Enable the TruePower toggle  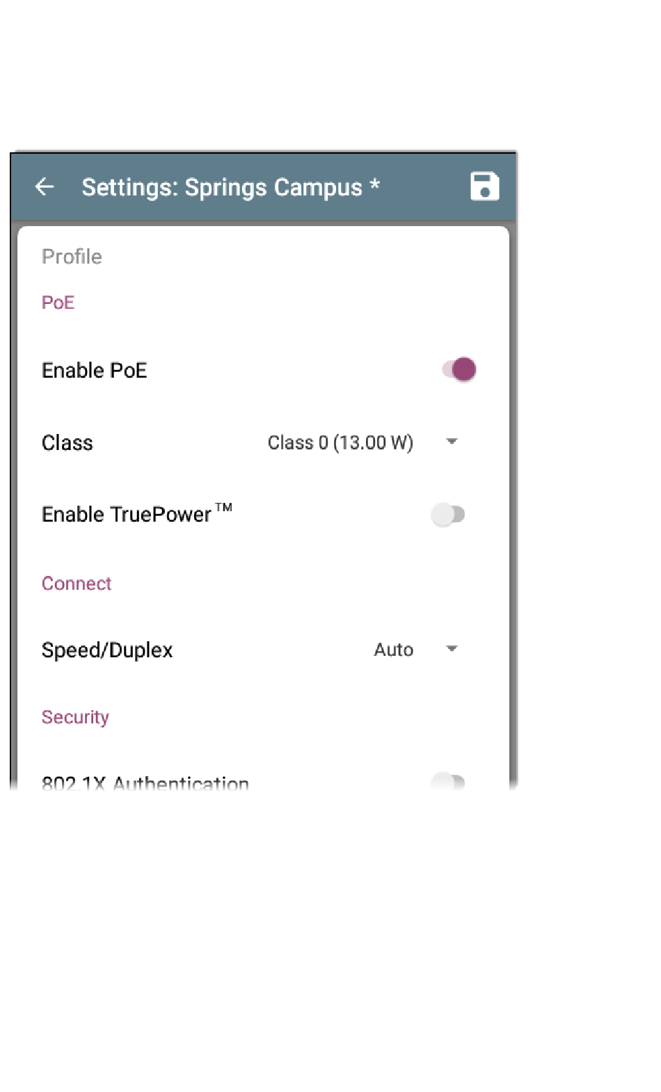coord(448,515)
